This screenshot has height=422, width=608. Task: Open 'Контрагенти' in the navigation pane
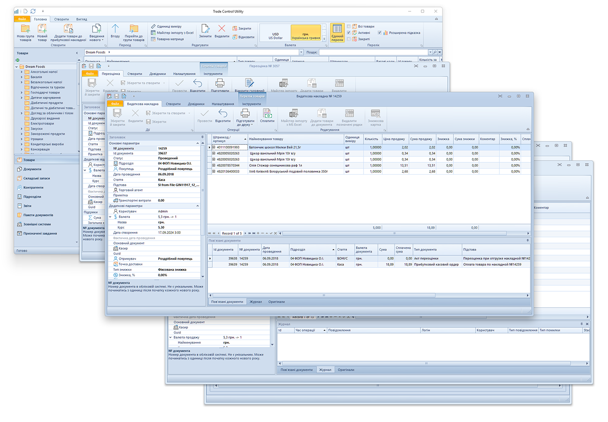[x=33, y=188]
